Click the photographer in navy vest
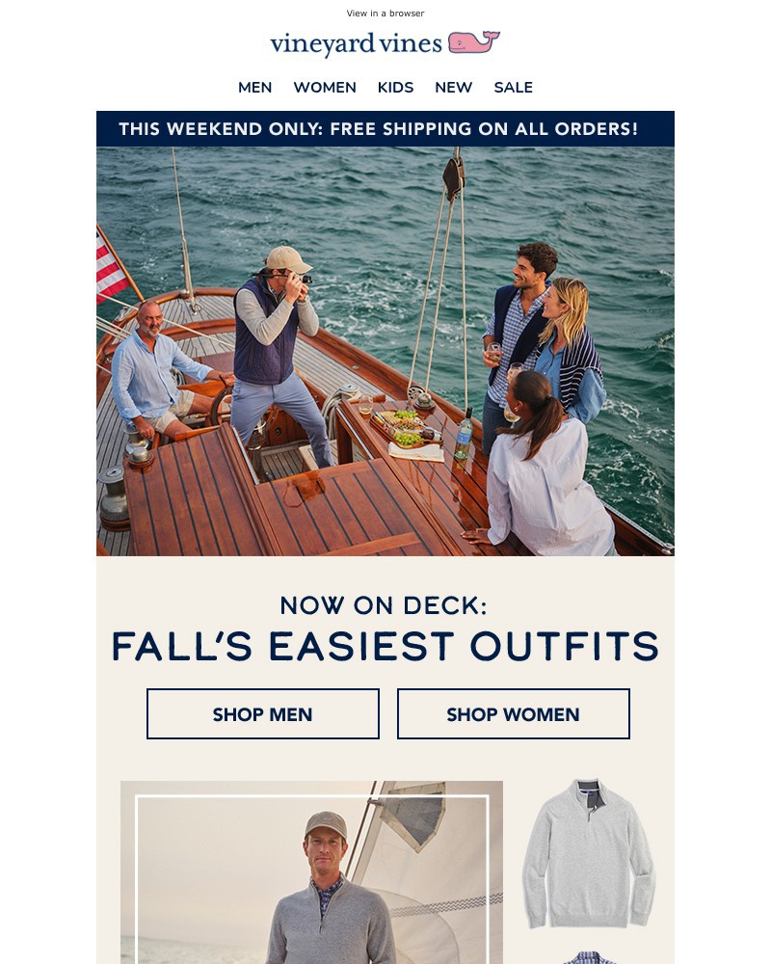Screen dimensions: 771x964 (x=275, y=356)
